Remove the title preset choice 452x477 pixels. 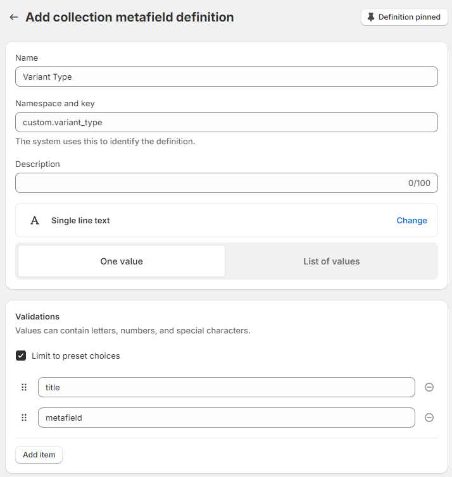[429, 387]
